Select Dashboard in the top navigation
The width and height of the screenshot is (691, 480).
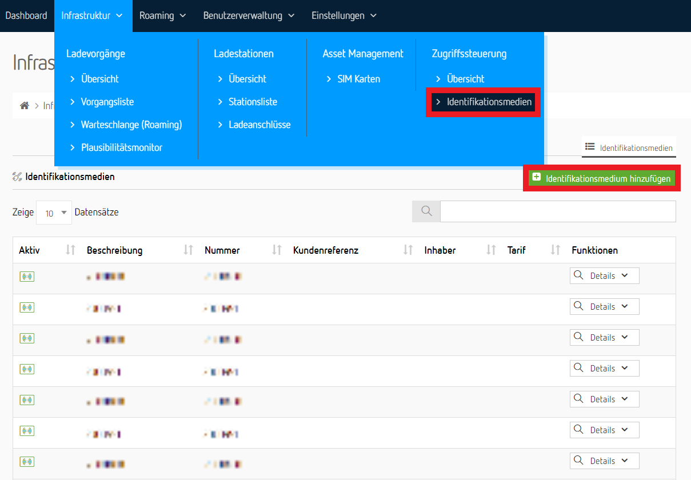pos(26,16)
